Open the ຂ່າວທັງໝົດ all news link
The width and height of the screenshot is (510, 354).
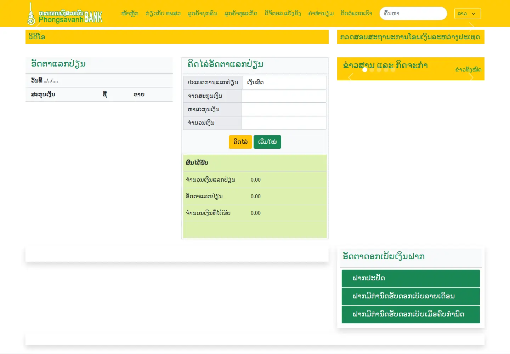[x=468, y=69]
